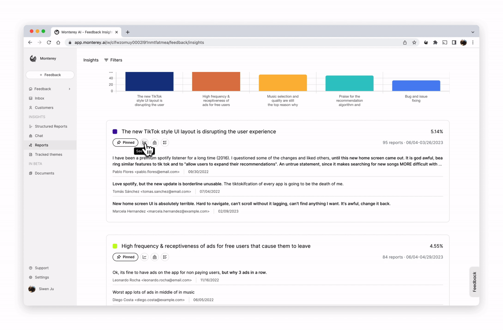
Task: Click the browser back arrow
Action: click(x=30, y=43)
